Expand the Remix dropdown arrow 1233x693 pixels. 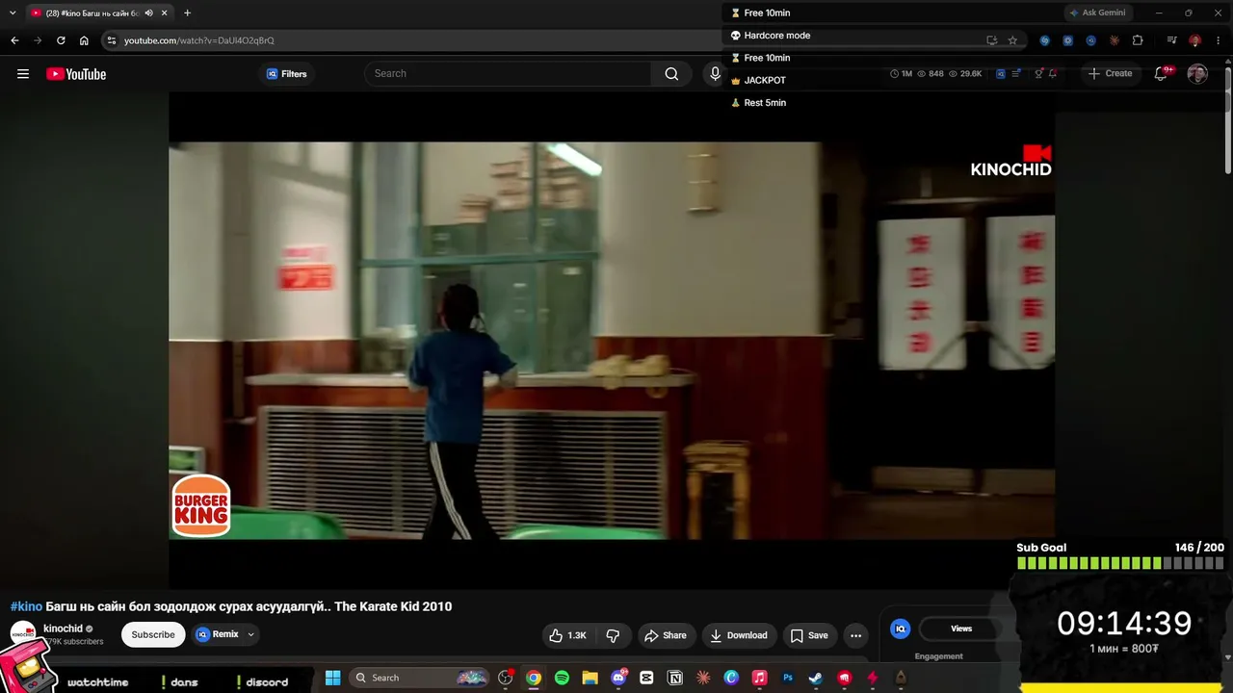coord(250,635)
